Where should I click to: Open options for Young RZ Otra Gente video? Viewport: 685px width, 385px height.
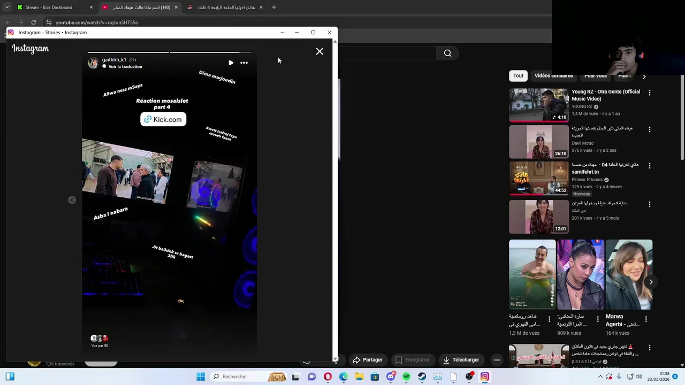650,93
